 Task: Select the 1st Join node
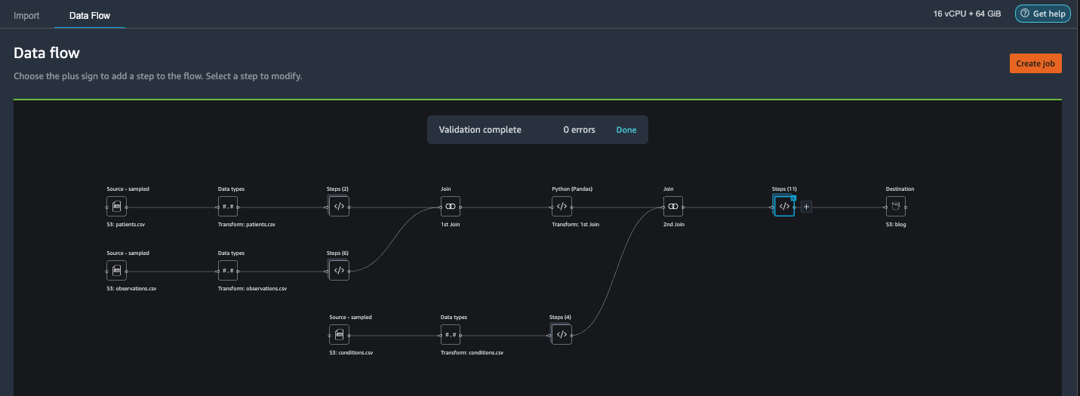pos(451,206)
